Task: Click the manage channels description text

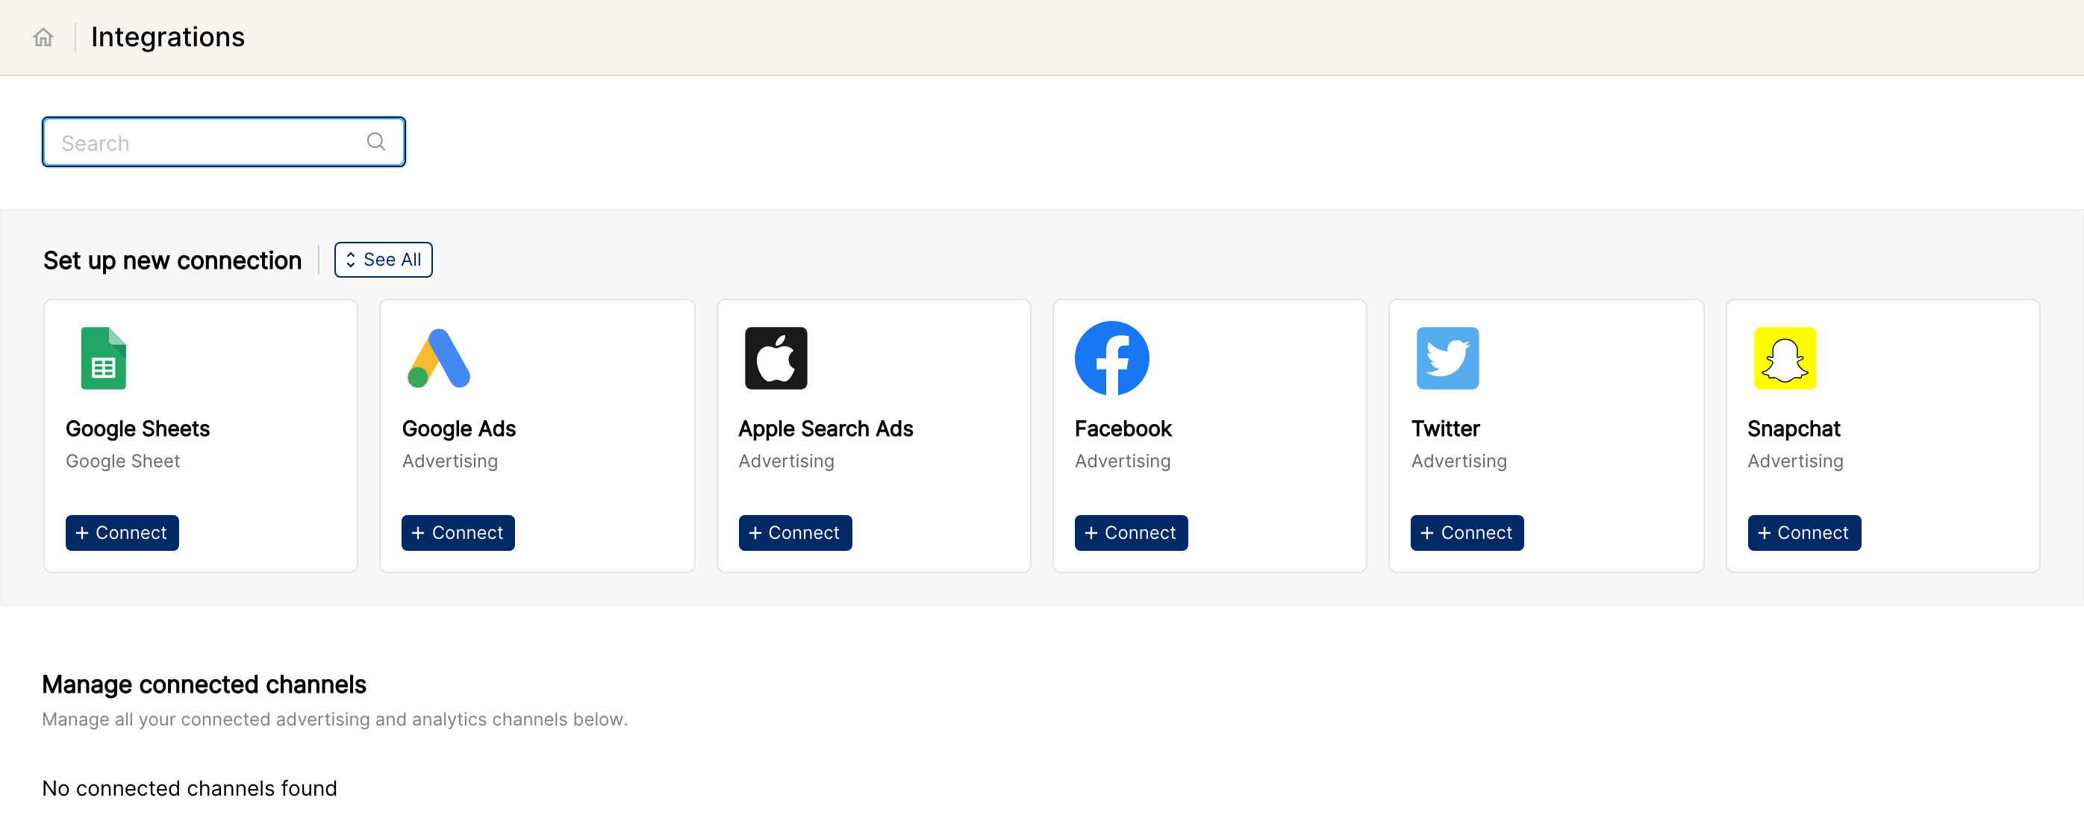Action: [335, 720]
